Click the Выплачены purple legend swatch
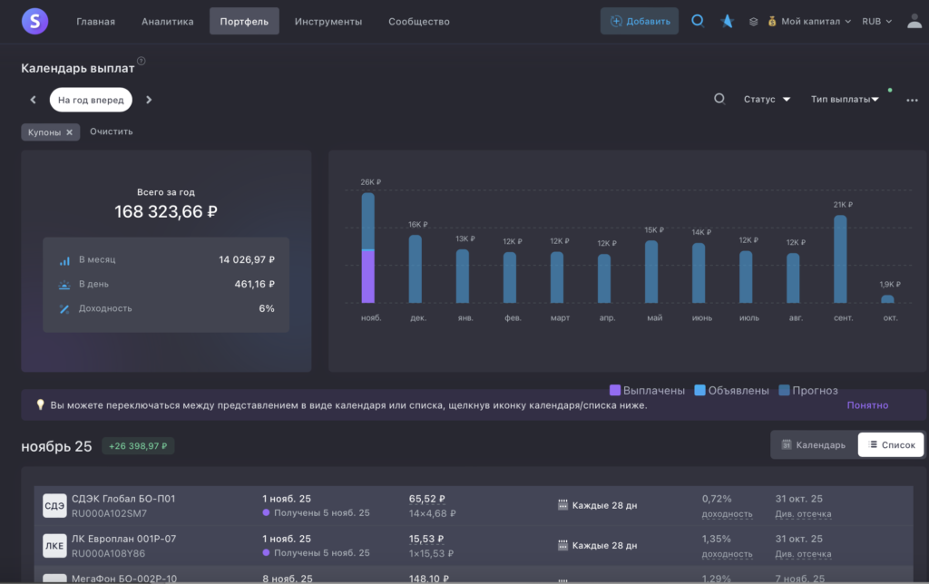The width and height of the screenshot is (929, 584). tap(615, 390)
